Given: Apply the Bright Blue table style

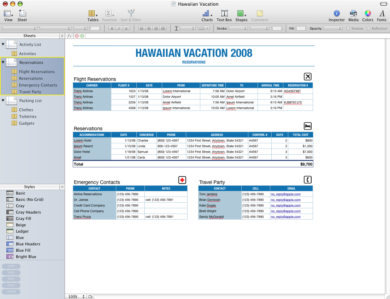Looking at the screenshot, I should click(x=26, y=257).
